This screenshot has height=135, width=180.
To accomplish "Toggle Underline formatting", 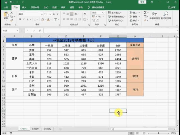I will (28, 19).
